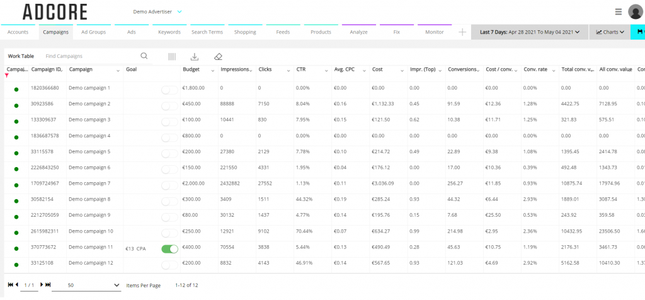Image resolution: width=645 pixels, height=300 pixels.
Task: Disable goal toggle for Demo campaign 11
Action: [x=169, y=249]
